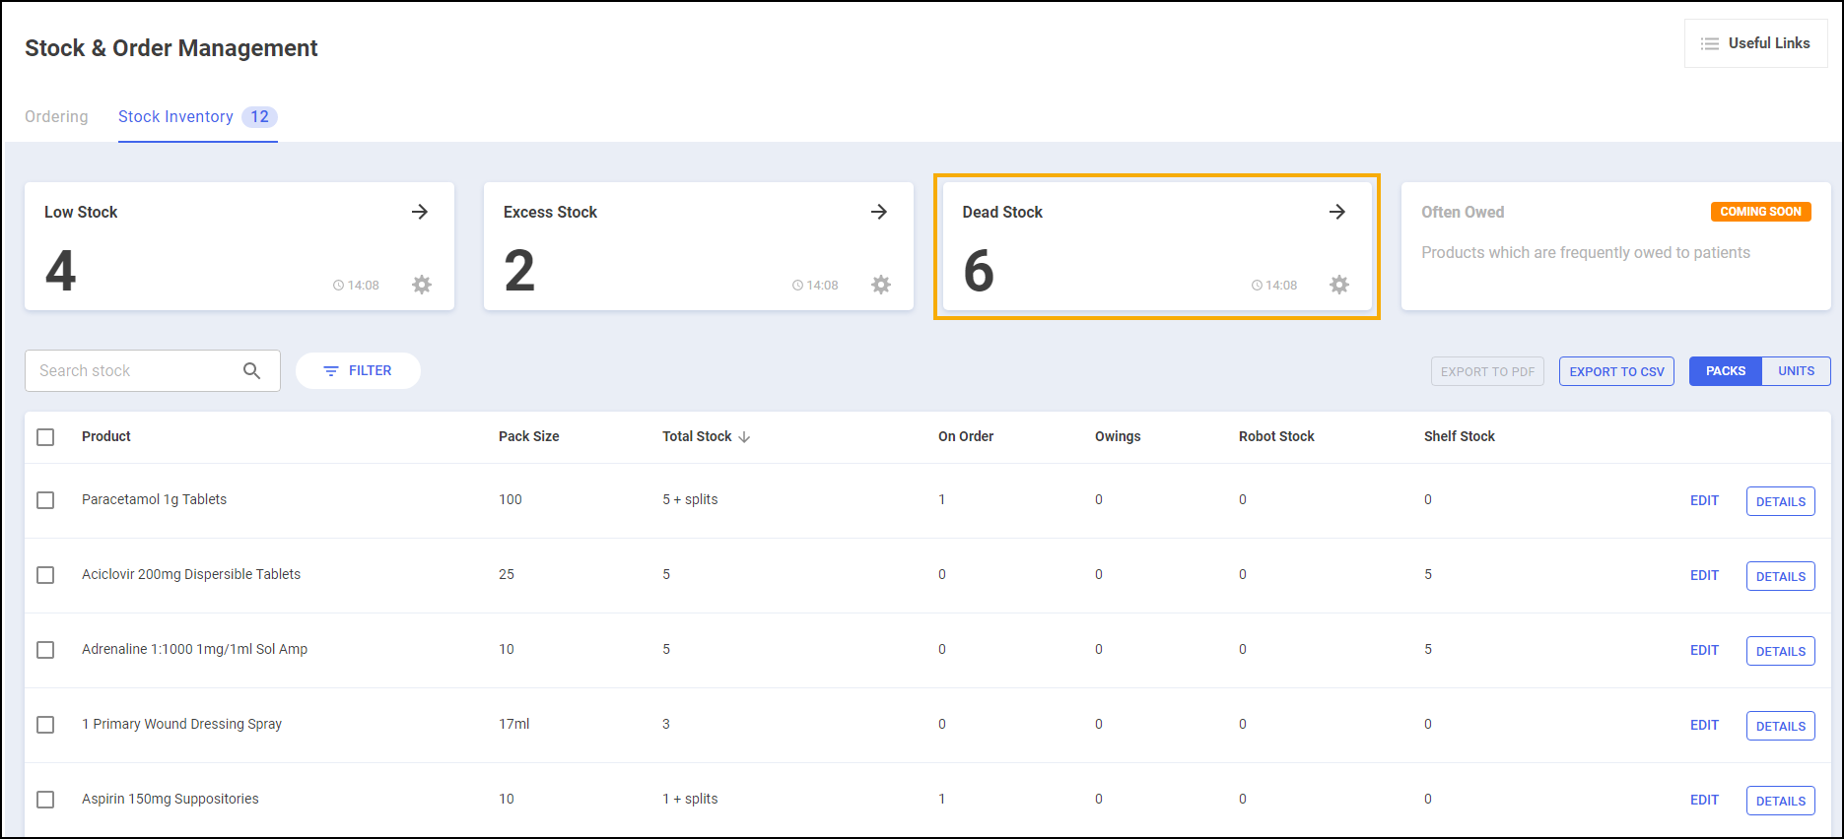Tick the select-all checkbox in header
This screenshot has width=1844, height=839.
45,437
